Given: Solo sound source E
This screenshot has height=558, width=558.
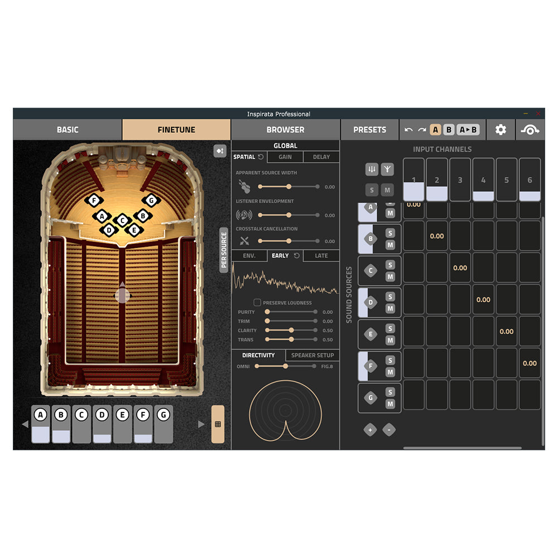Looking at the screenshot, I should (390, 329).
